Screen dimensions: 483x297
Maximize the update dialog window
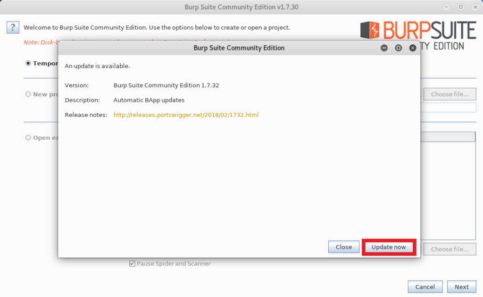[x=398, y=48]
